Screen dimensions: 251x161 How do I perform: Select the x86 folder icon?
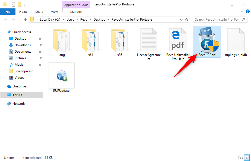120,40
